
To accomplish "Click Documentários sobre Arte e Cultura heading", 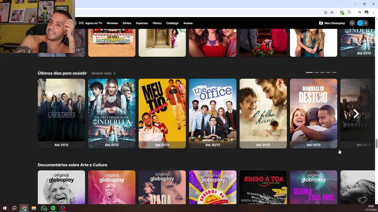I will point(72,165).
